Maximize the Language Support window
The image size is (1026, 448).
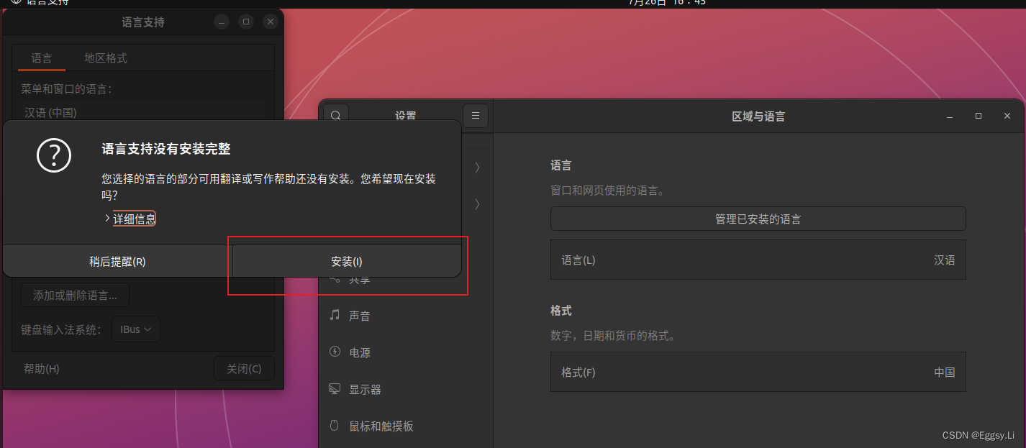coord(246,22)
